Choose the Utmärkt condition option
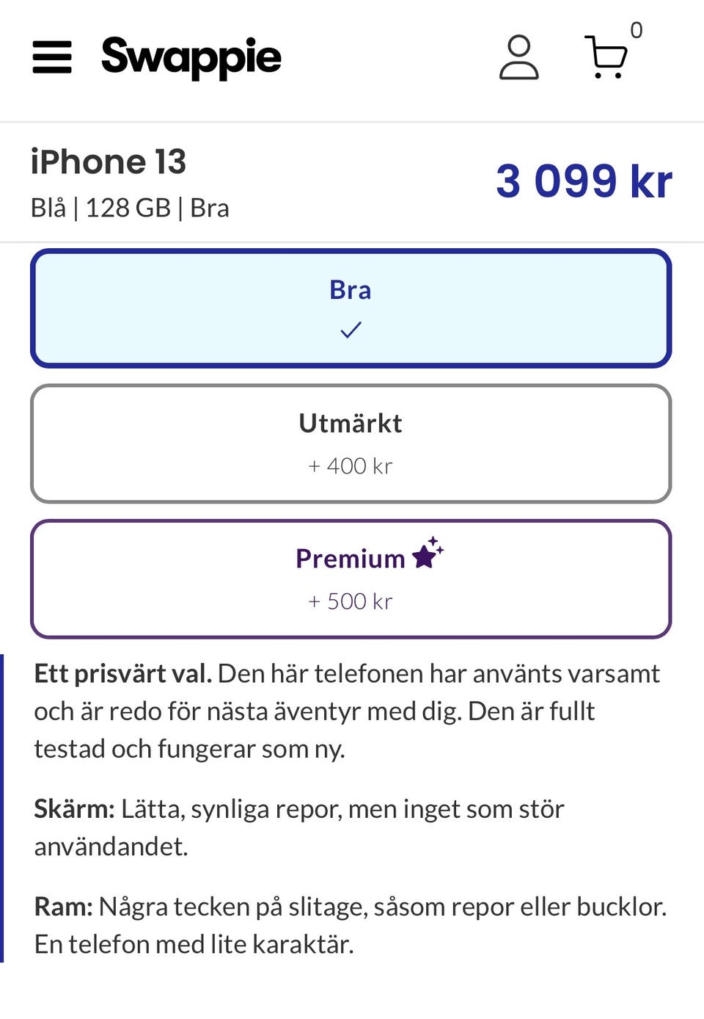 [351, 443]
